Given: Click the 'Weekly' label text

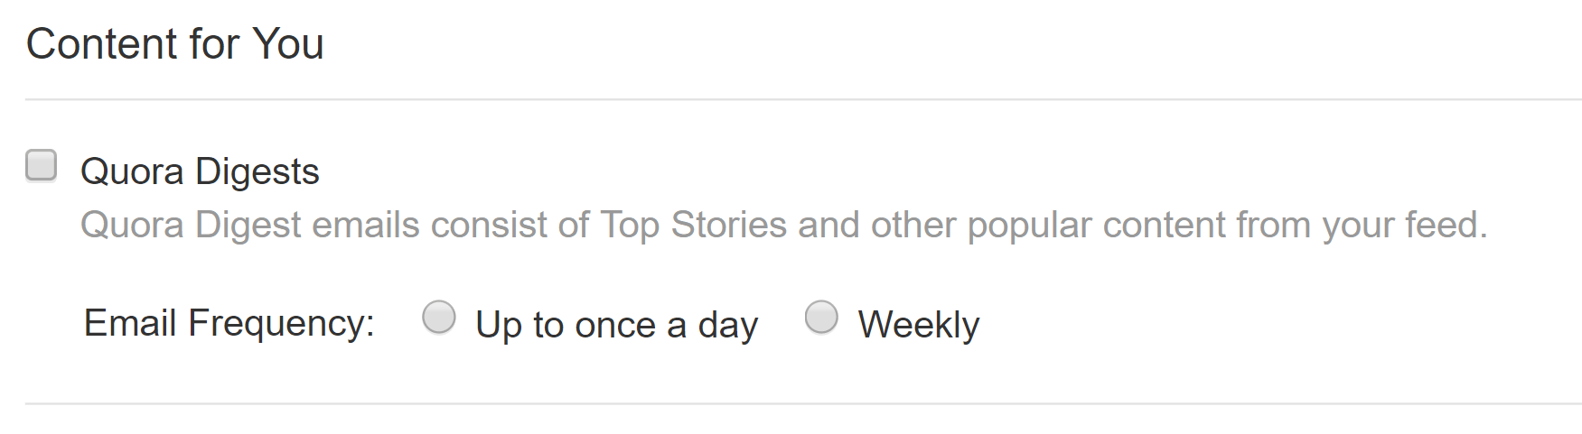Looking at the screenshot, I should click(918, 325).
